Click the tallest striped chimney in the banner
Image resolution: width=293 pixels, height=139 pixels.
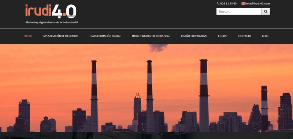(x=204, y=95)
